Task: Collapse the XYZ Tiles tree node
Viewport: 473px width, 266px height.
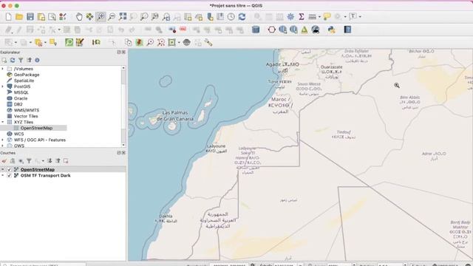Action: pos(3,122)
